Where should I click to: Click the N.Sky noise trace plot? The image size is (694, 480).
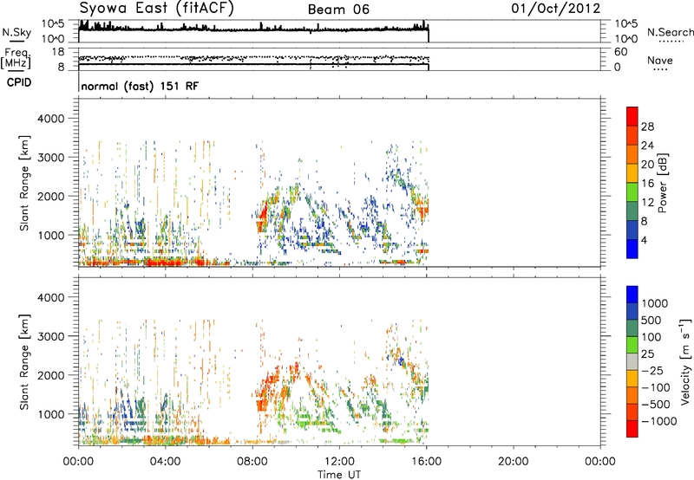[x=253, y=31]
